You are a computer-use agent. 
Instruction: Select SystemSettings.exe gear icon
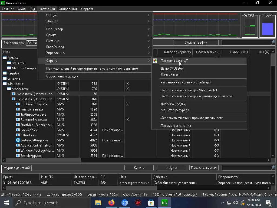coord(18,140)
